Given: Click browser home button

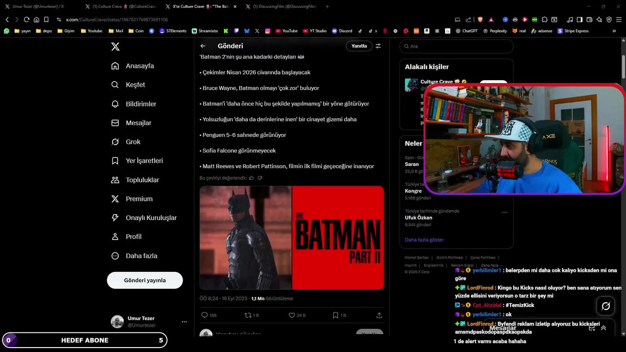Looking at the screenshot, I should click(36, 20).
